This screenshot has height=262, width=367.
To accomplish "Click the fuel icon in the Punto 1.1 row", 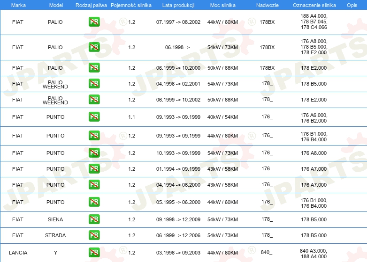I will click(x=94, y=116).
